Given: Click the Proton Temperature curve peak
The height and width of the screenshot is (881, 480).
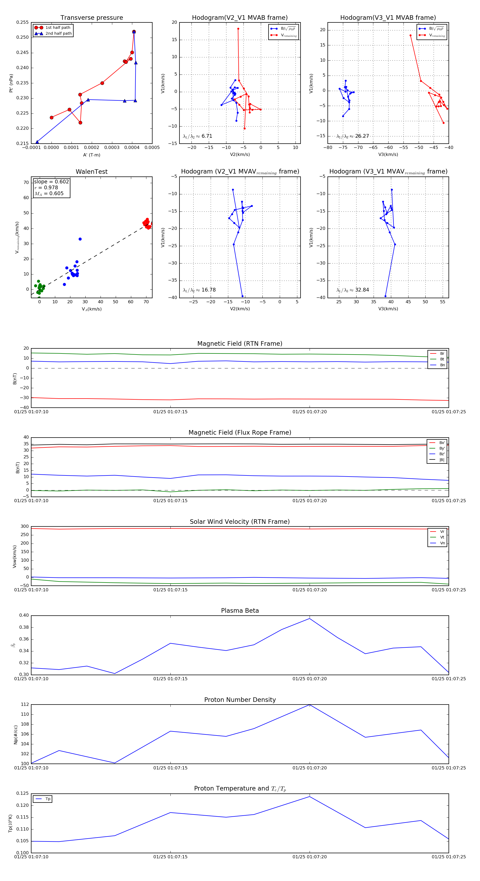Looking at the screenshot, I should tap(310, 797).
